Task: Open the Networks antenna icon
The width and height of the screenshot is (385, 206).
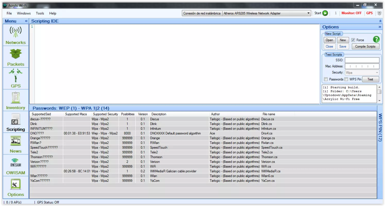Action: pyautogui.click(x=16, y=32)
